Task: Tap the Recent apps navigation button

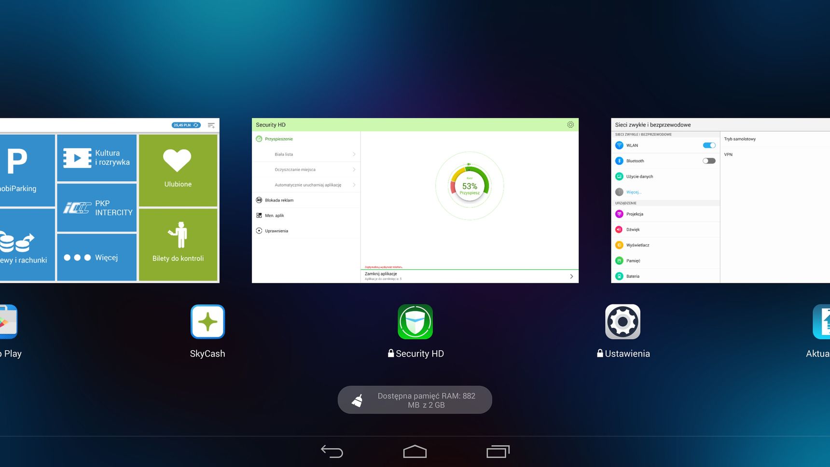Action: [x=498, y=452]
